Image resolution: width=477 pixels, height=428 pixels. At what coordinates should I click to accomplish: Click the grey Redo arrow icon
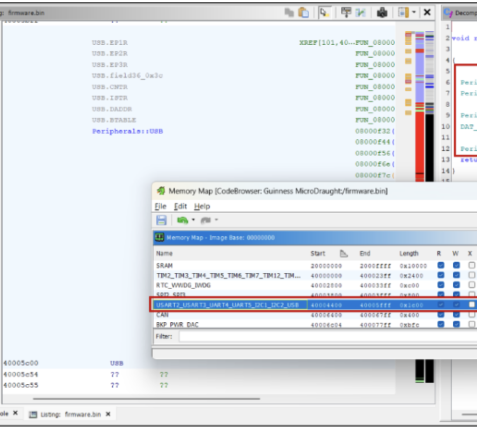coord(205,220)
